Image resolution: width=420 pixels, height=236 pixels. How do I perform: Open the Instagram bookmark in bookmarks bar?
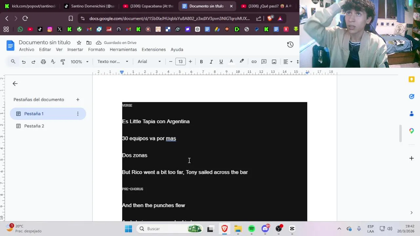[50, 29]
